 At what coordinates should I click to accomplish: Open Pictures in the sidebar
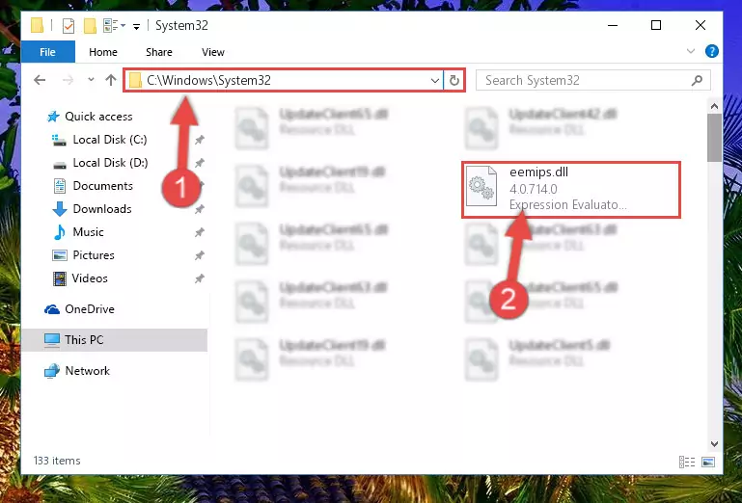(x=94, y=255)
